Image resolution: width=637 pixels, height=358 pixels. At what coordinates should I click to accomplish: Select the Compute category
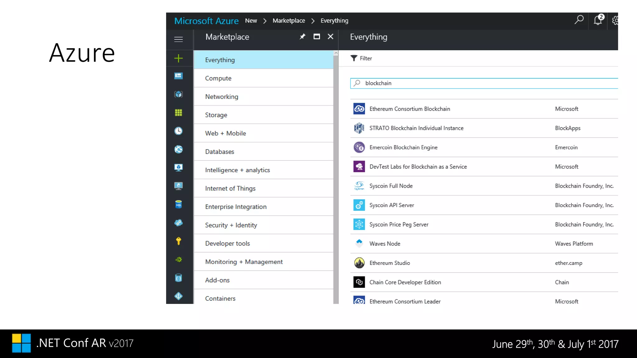[263, 78]
